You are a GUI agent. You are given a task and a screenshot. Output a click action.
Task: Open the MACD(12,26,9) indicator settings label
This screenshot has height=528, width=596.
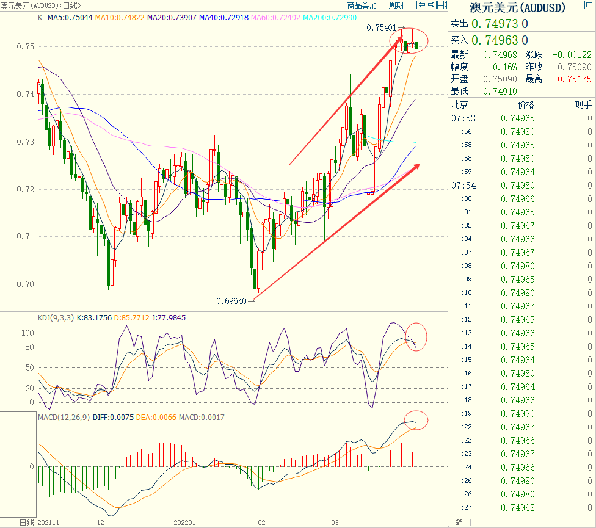[64, 418]
